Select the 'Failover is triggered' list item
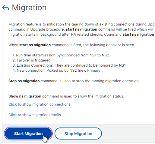 (32, 60)
